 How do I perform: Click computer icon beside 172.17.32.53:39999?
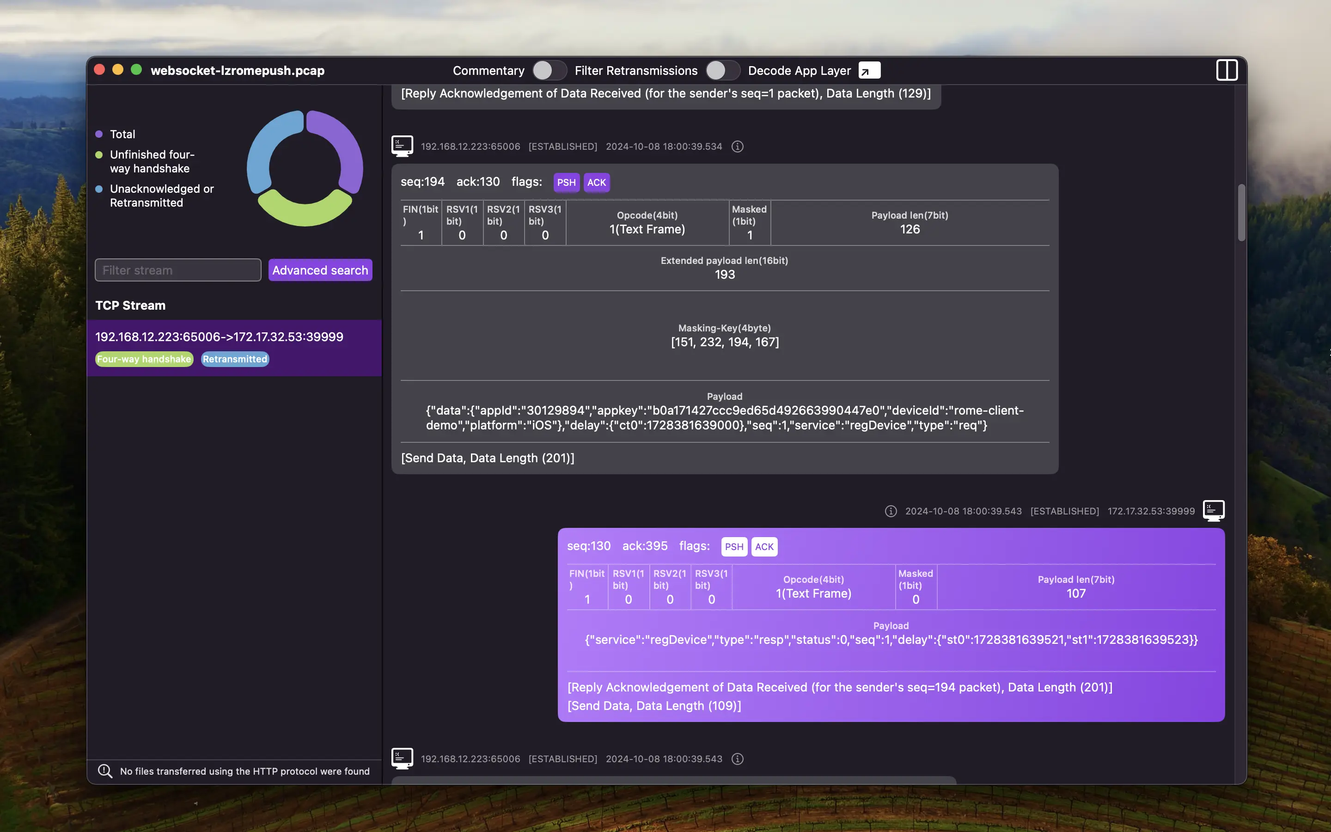click(x=1213, y=511)
